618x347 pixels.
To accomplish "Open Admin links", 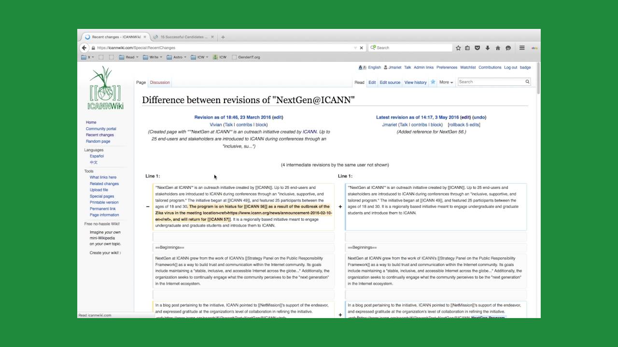I will (x=423, y=67).
